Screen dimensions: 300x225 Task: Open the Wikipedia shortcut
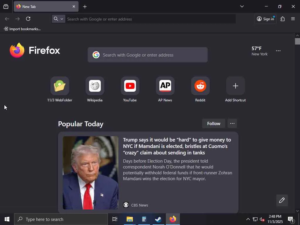coord(95,89)
